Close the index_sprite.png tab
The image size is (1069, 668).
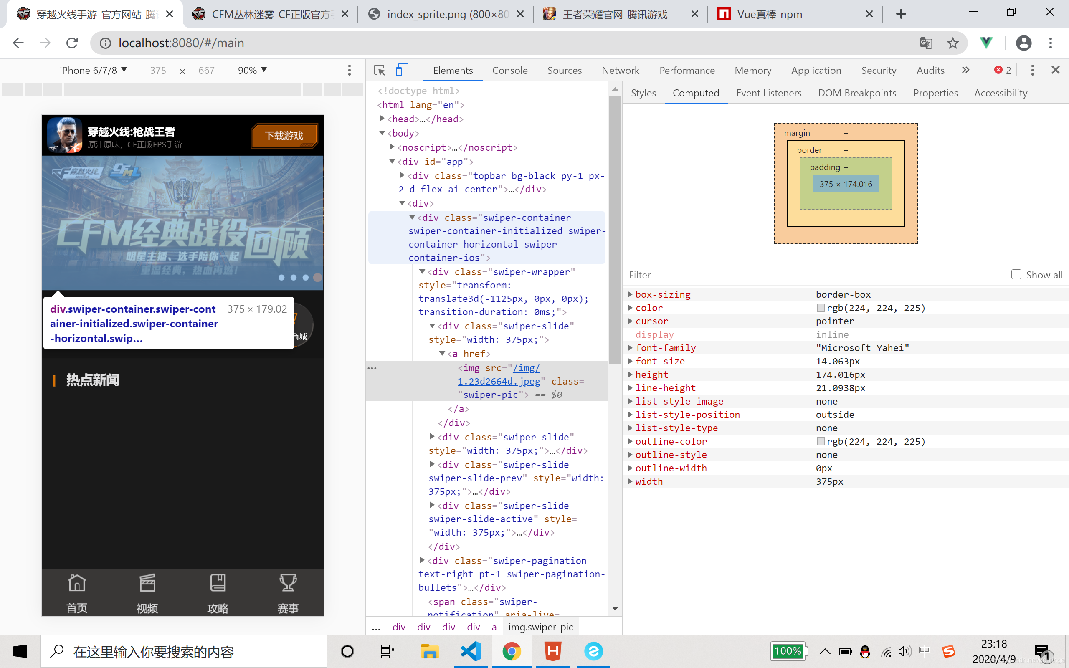(520, 14)
